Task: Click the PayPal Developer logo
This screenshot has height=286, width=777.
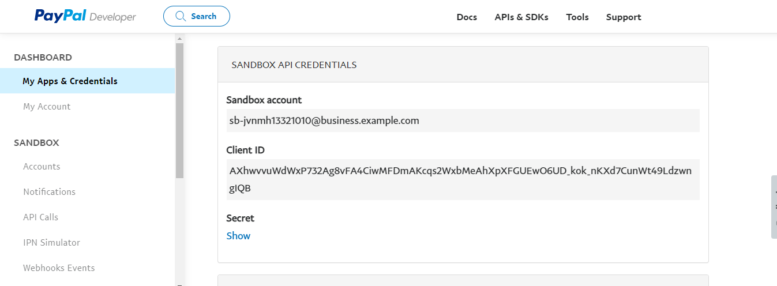Action: [85, 16]
